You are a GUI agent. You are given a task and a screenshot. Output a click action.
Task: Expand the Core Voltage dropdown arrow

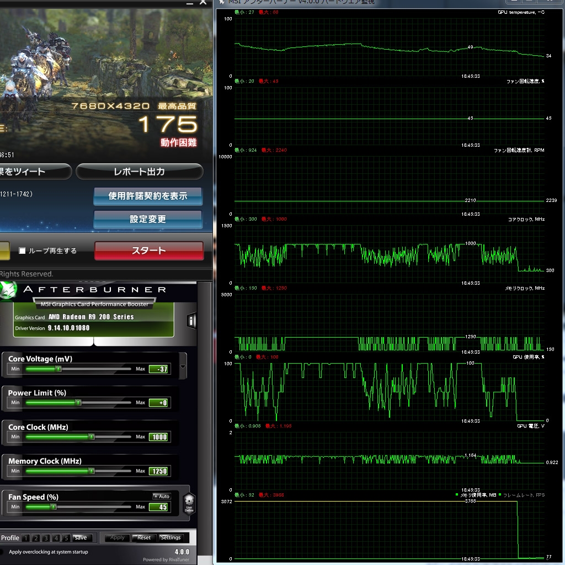pyautogui.click(x=183, y=366)
